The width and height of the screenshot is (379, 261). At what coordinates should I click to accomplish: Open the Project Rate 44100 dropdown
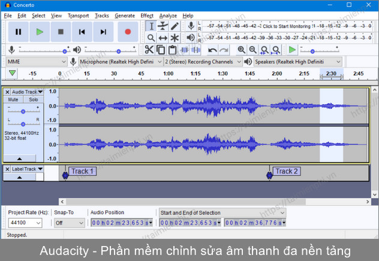(25, 223)
